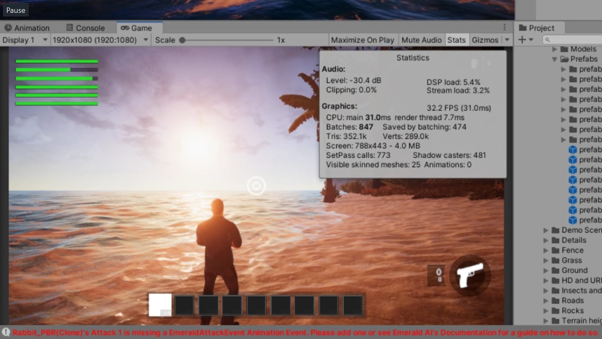Open the Gizmos dropdown arrow

pyautogui.click(x=507, y=40)
